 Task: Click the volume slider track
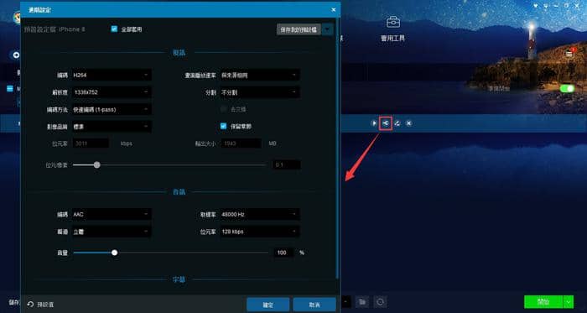tap(171, 253)
